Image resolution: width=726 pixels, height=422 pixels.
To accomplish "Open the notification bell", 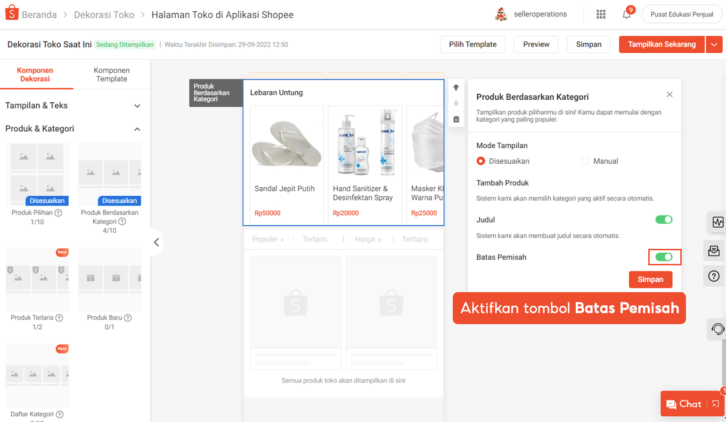I will pyautogui.click(x=626, y=15).
